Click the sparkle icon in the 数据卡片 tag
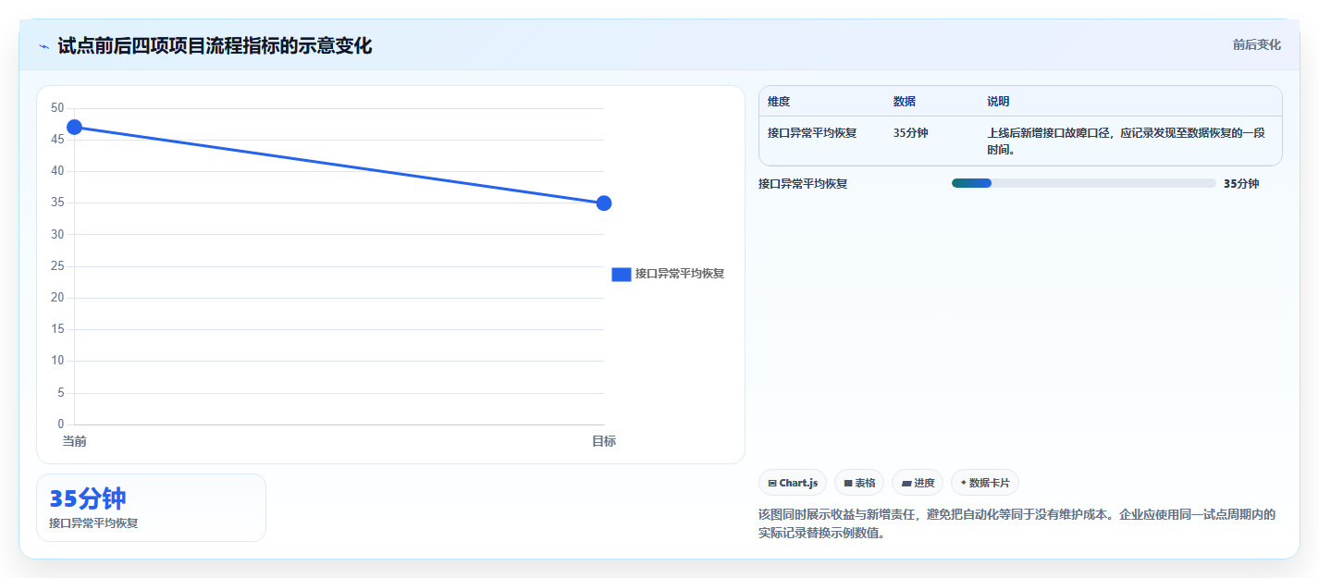Viewport: 1319px width, 578px height. [963, 483]
